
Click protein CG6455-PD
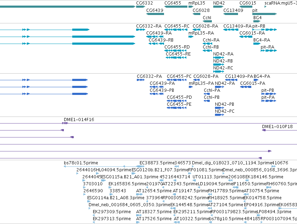coord(179,97)
